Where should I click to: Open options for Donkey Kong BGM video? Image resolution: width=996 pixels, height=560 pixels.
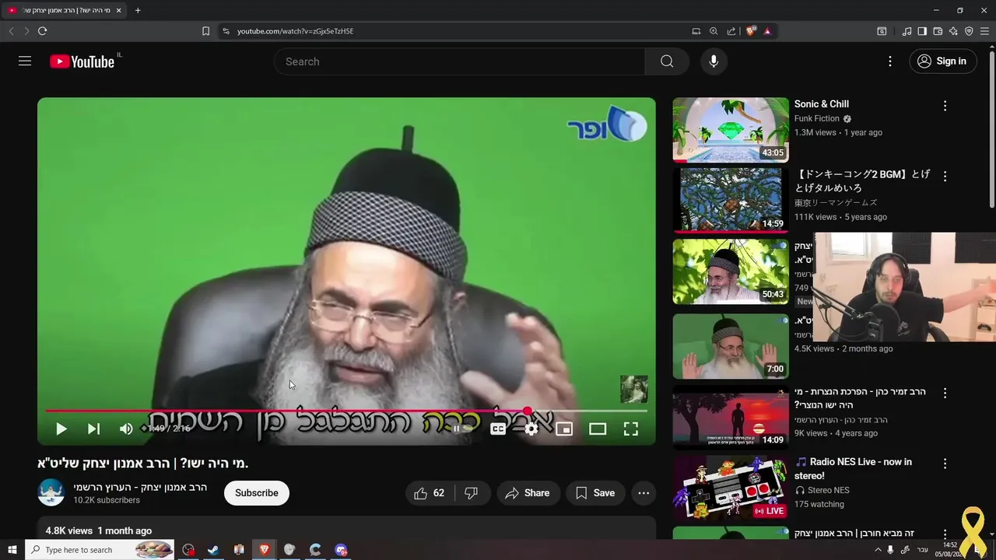coord(945,177)
